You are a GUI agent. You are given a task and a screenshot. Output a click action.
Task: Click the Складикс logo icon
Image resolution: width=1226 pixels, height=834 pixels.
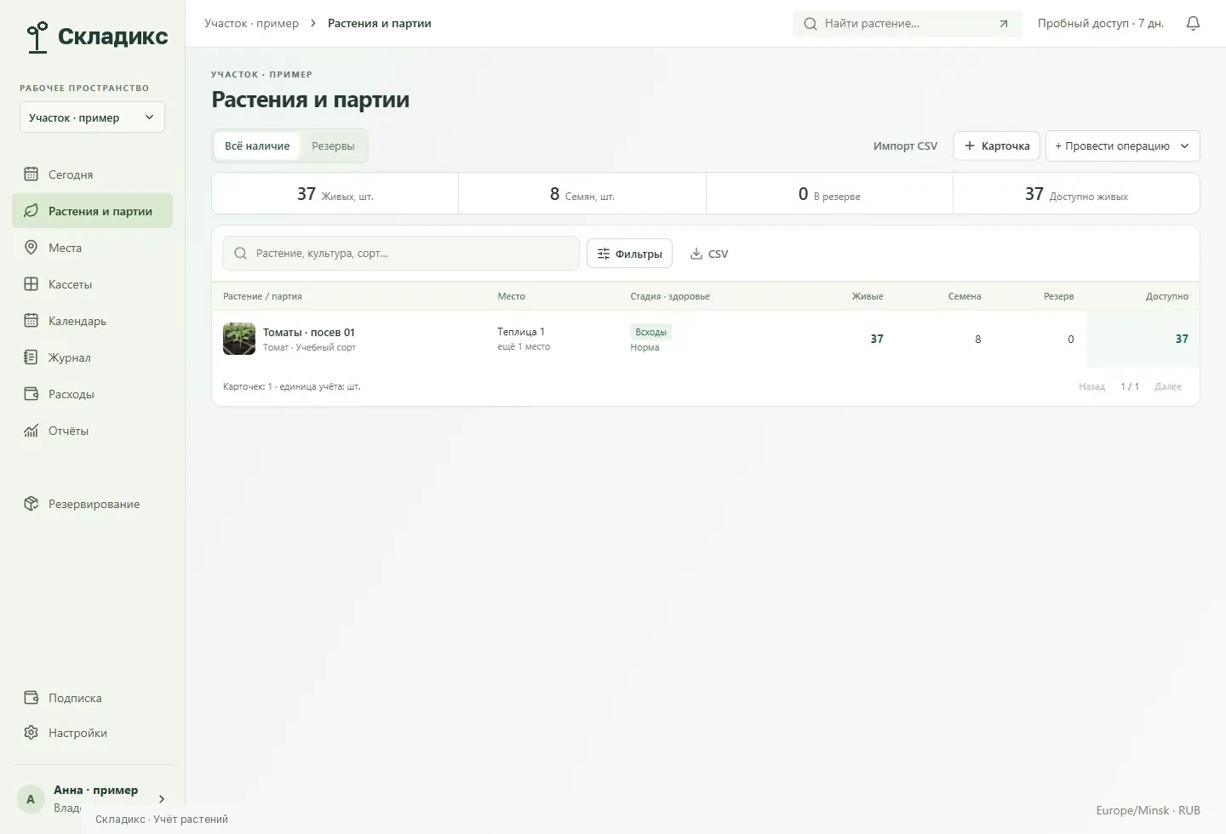point(37,37)
